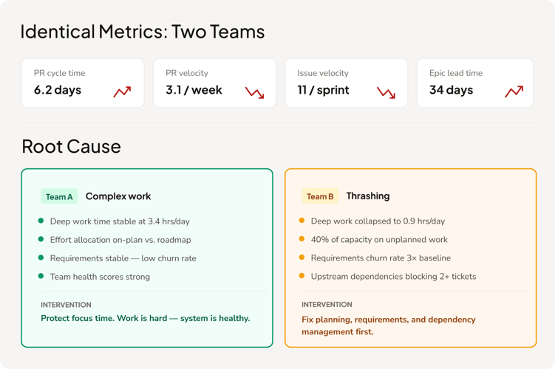
Task: Click the '11 / sprint' value
Action: click(323, 90)
